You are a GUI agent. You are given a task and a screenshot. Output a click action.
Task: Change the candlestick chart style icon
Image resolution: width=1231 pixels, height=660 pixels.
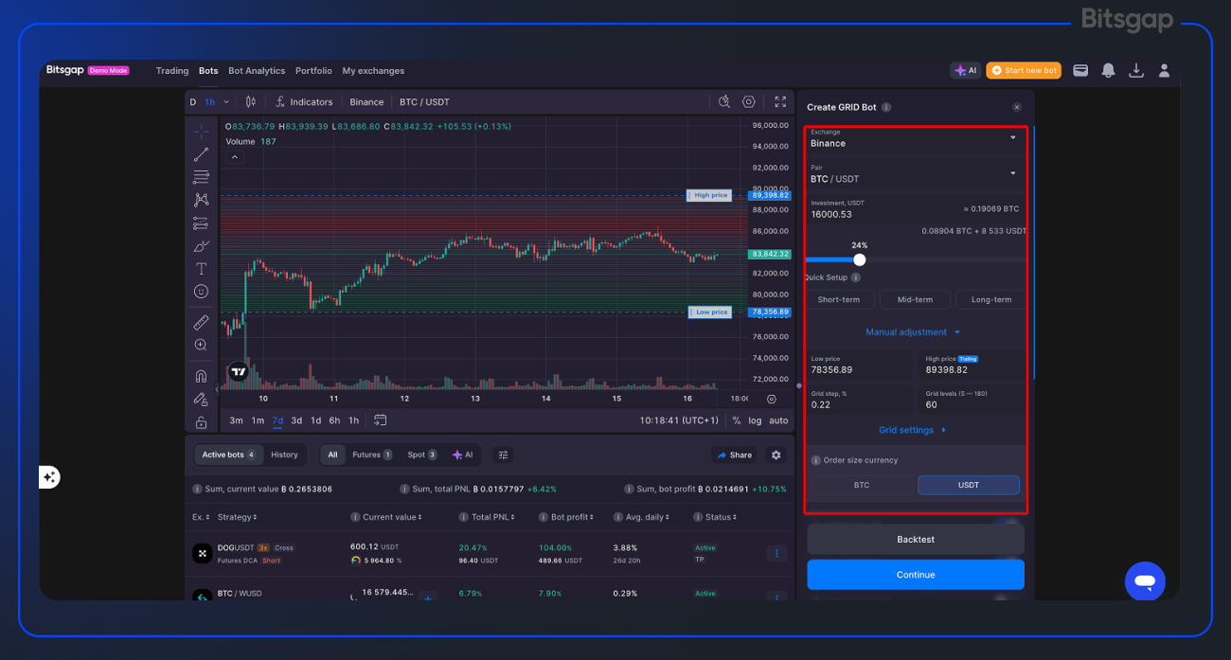[250, 102]
